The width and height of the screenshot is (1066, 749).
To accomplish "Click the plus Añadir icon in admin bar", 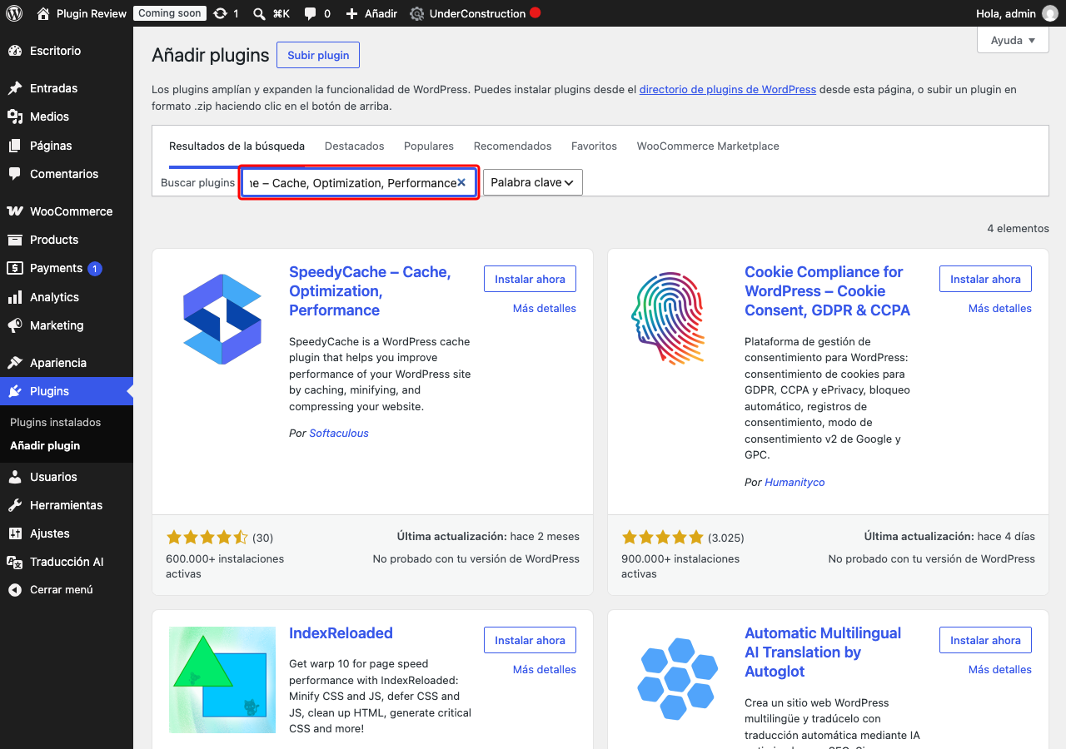I will pos(351,13).
